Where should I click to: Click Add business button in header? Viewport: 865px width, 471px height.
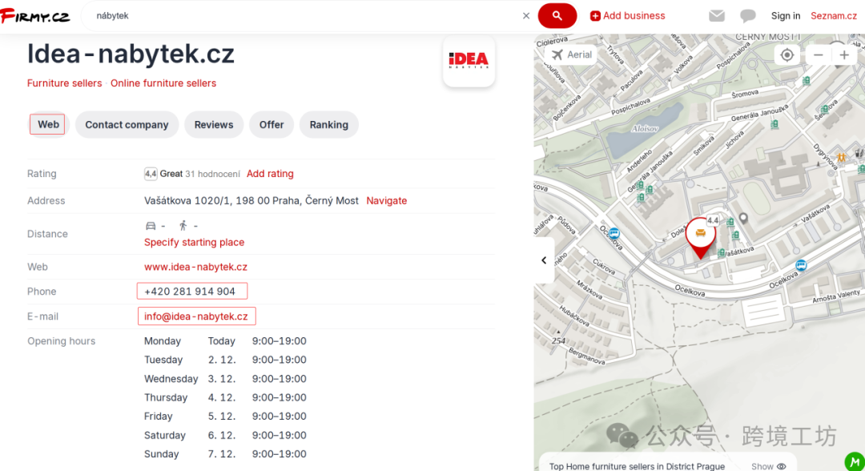(x=627, y=16)
